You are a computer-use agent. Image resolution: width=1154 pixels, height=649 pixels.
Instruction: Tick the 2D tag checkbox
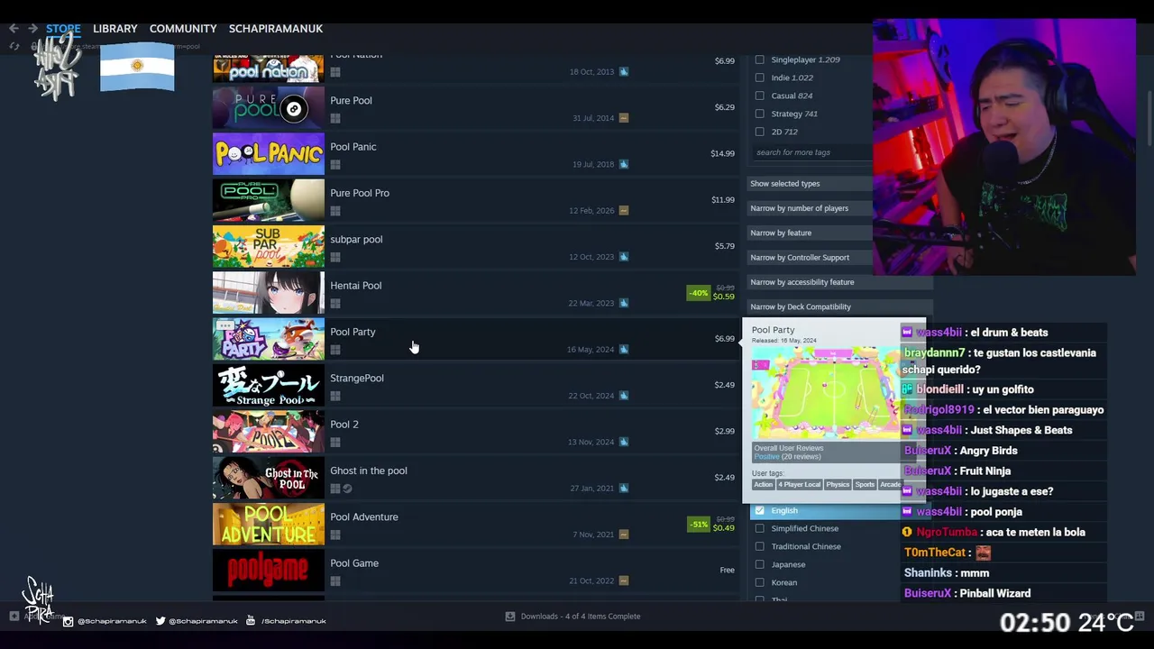pyautogui.click(x=760, y=132)
